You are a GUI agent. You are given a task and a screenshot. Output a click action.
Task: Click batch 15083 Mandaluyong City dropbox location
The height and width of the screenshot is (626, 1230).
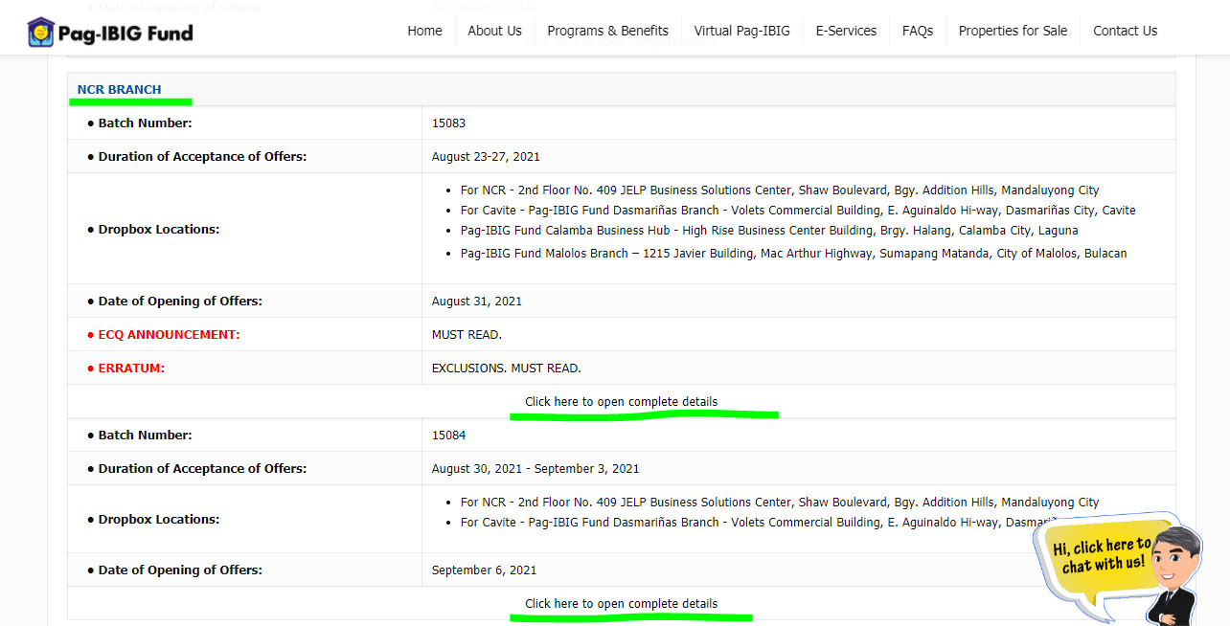(780, 190)
